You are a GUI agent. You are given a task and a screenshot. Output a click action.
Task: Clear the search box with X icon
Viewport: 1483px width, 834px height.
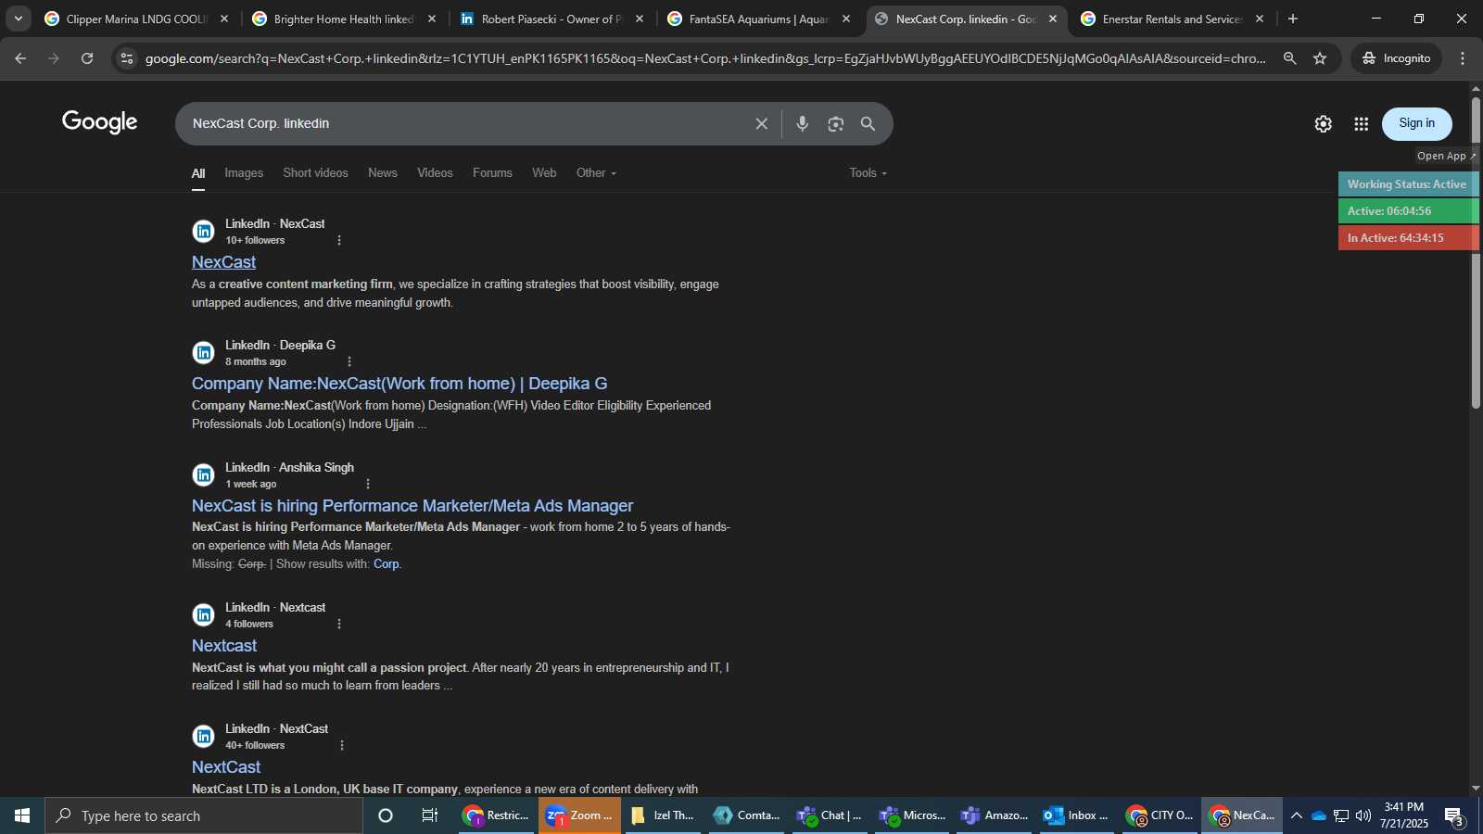(761, 123)
